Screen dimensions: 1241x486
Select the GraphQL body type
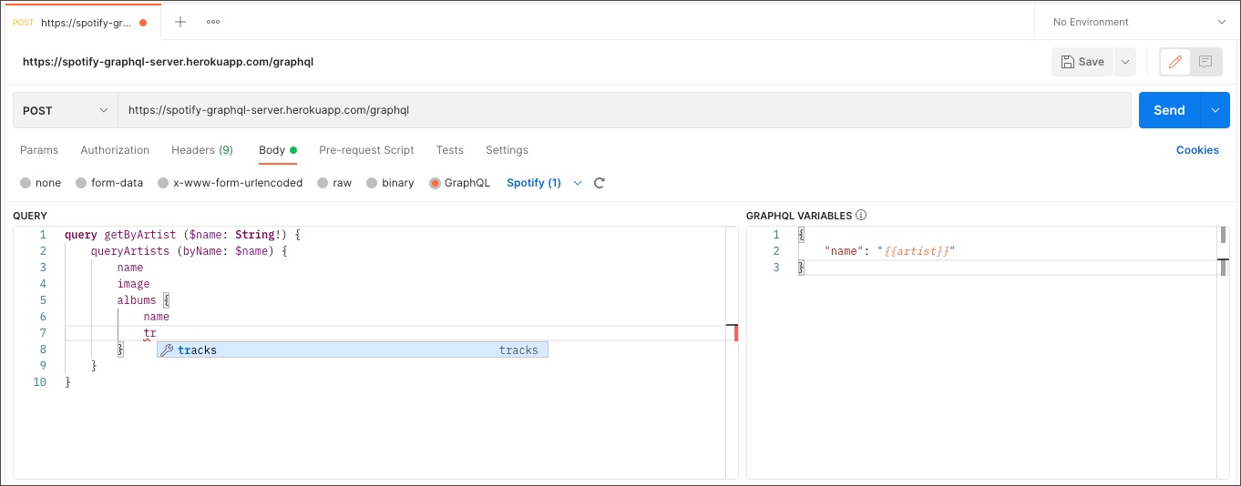pyautogui.click(x=459, y=183)
